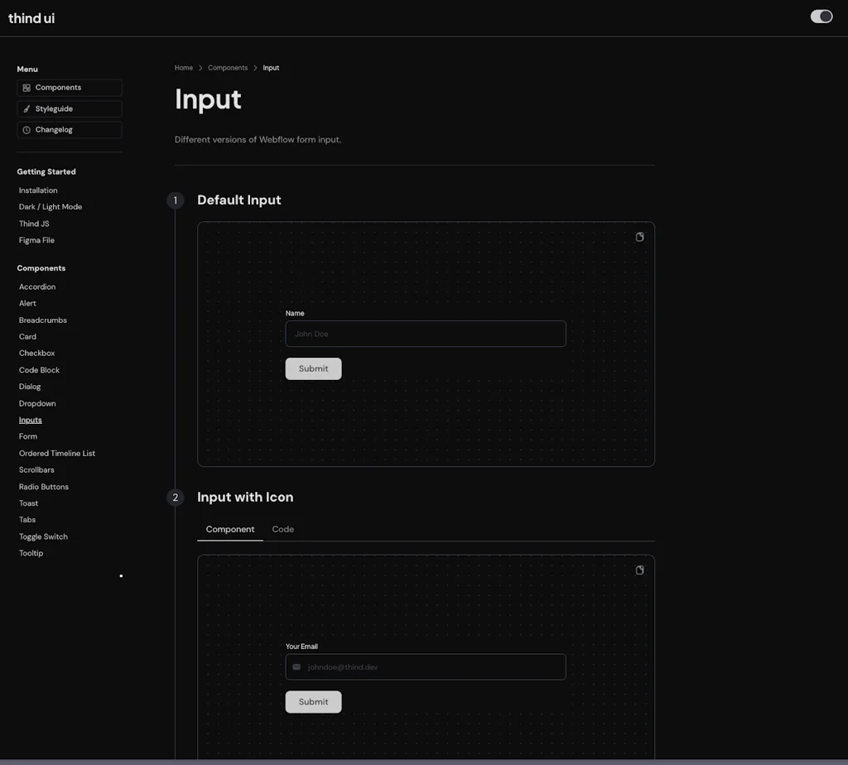Screen dimensions: 848x765
Task: Click Submit below the Your Email input
Action: pos(313,701)
